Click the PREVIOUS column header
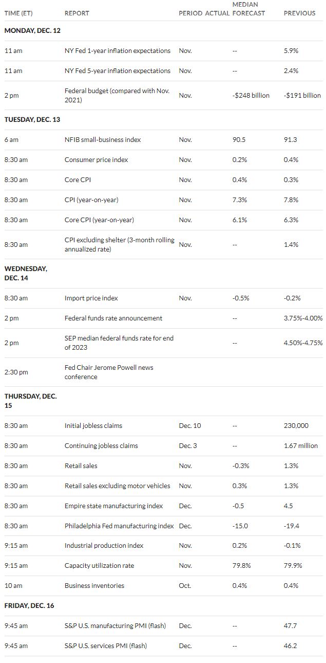This screenshot has width=326, height=663. click(x=300, y=13)
